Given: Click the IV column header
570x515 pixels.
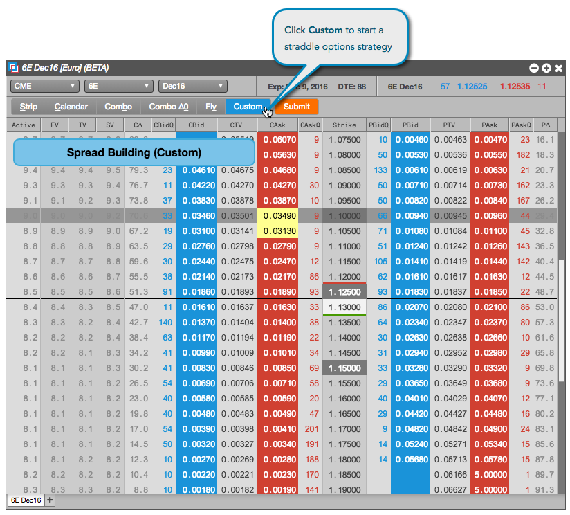Looking at the screenshot, I should (x=82, y=125).
